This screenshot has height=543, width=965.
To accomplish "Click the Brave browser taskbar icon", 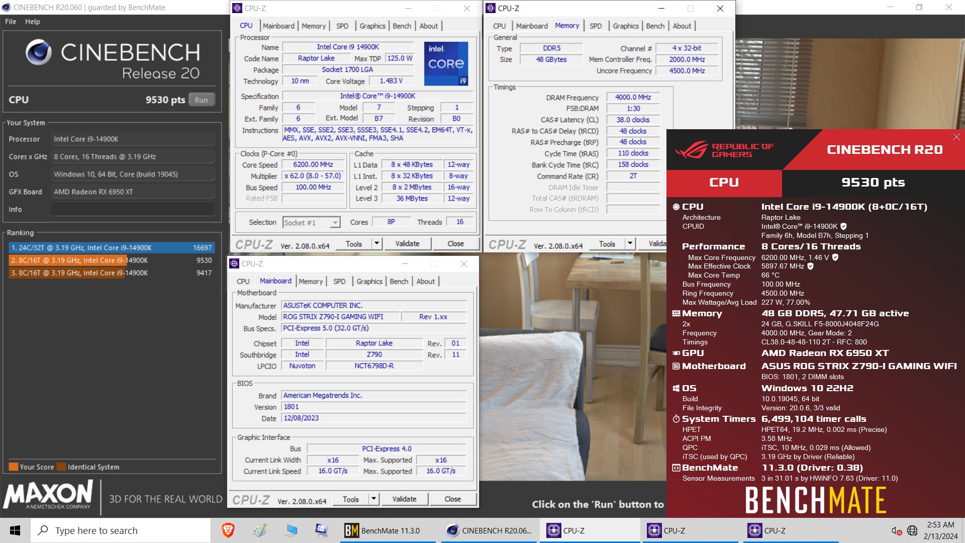I will pyautogui.click(x=228, y=530).
